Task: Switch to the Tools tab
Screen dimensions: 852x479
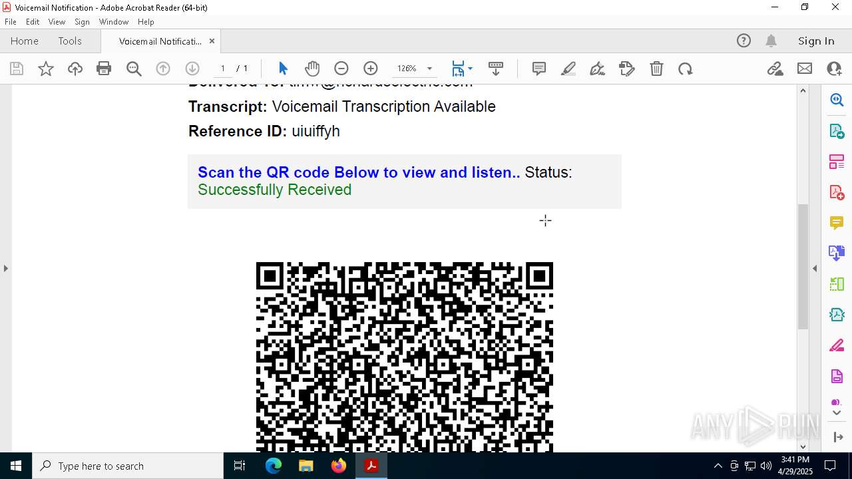Action: [x=70, y=41]
